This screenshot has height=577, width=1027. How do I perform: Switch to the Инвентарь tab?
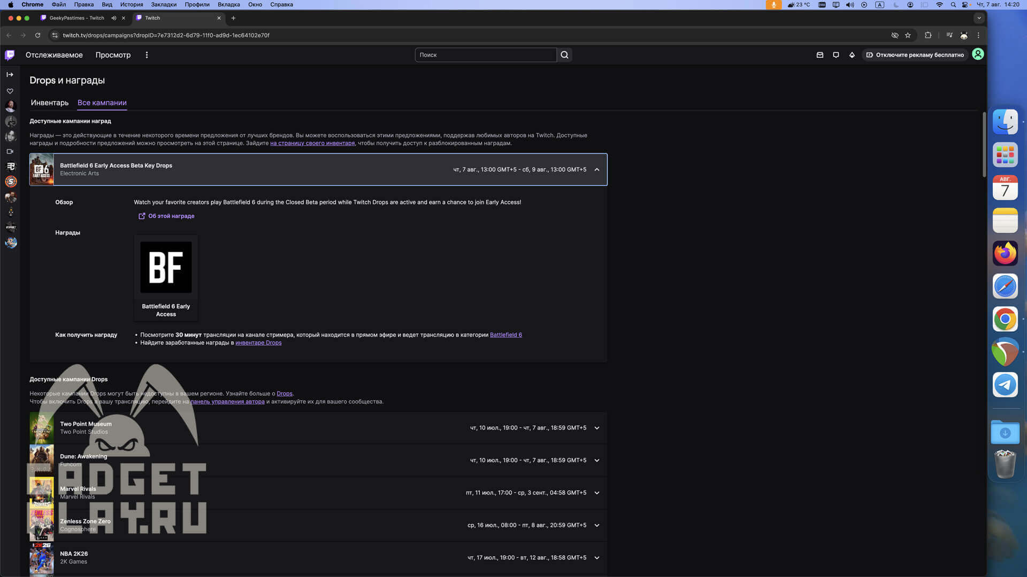[50, 103]
